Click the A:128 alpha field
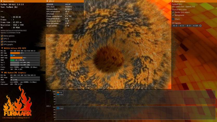217x122 pixels. tap(195, 25)
